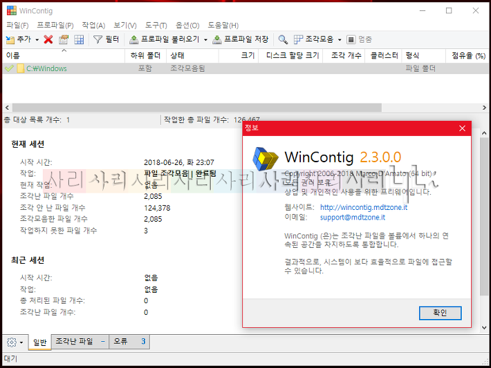The width and height of the screenshot is (491, 368).
Task: Click the WinContig cube logo
Action: [266, 158]
